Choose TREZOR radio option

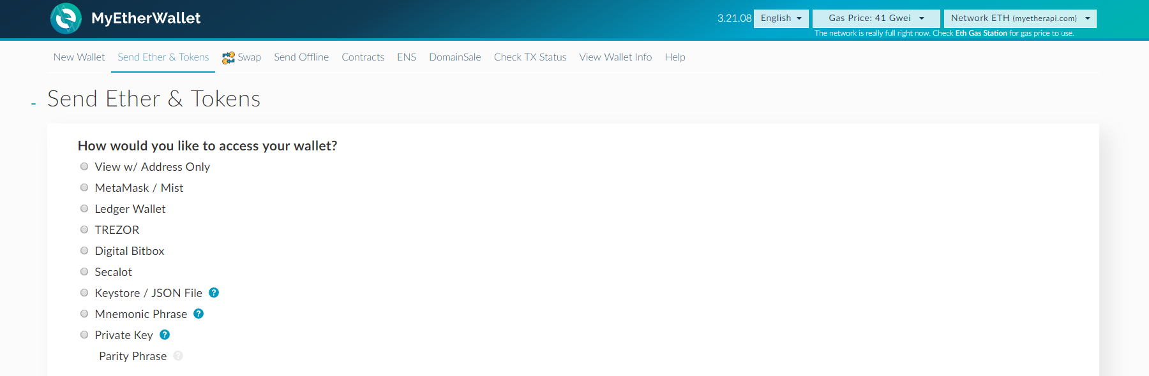[x=84, y=229]
